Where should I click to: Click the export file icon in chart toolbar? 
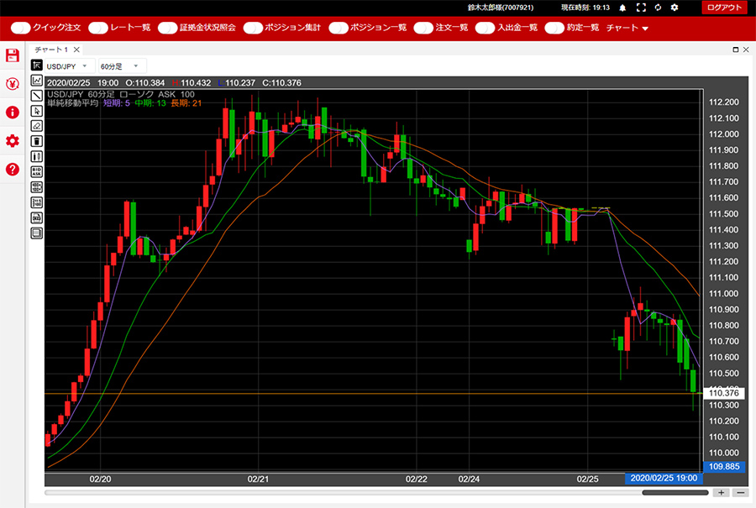coord(37,217)
